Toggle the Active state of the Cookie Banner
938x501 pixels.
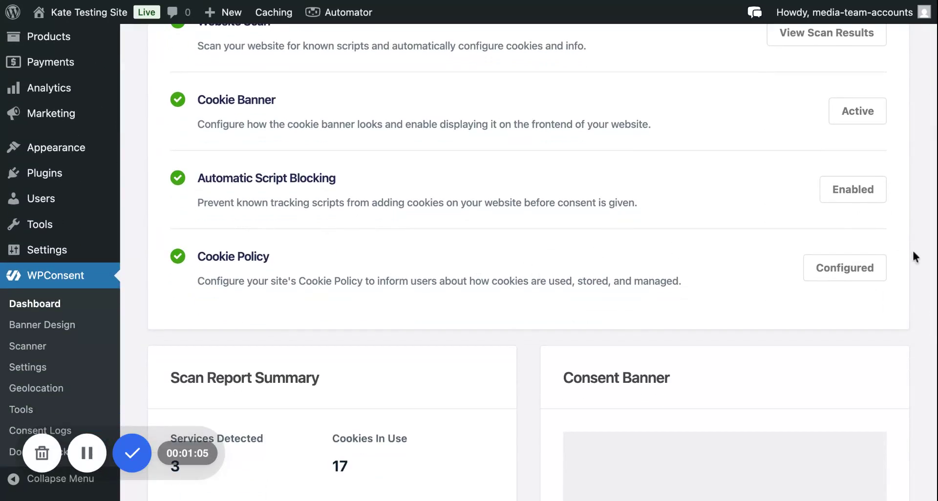click(857, 111)
